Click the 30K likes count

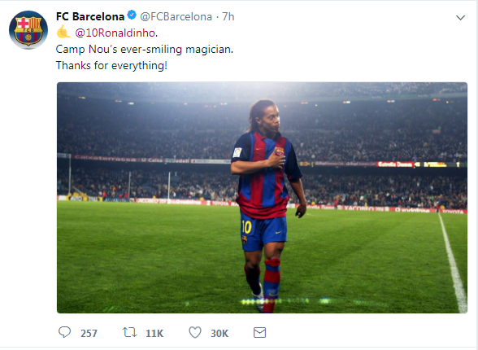pyautogui.click(x=219, y=333)
